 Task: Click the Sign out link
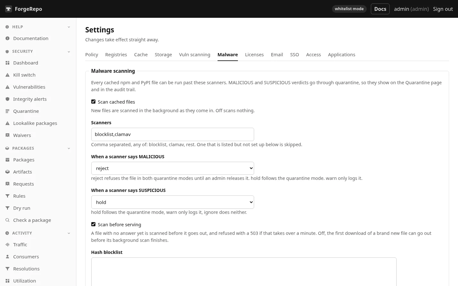click(x=443, y=9)
